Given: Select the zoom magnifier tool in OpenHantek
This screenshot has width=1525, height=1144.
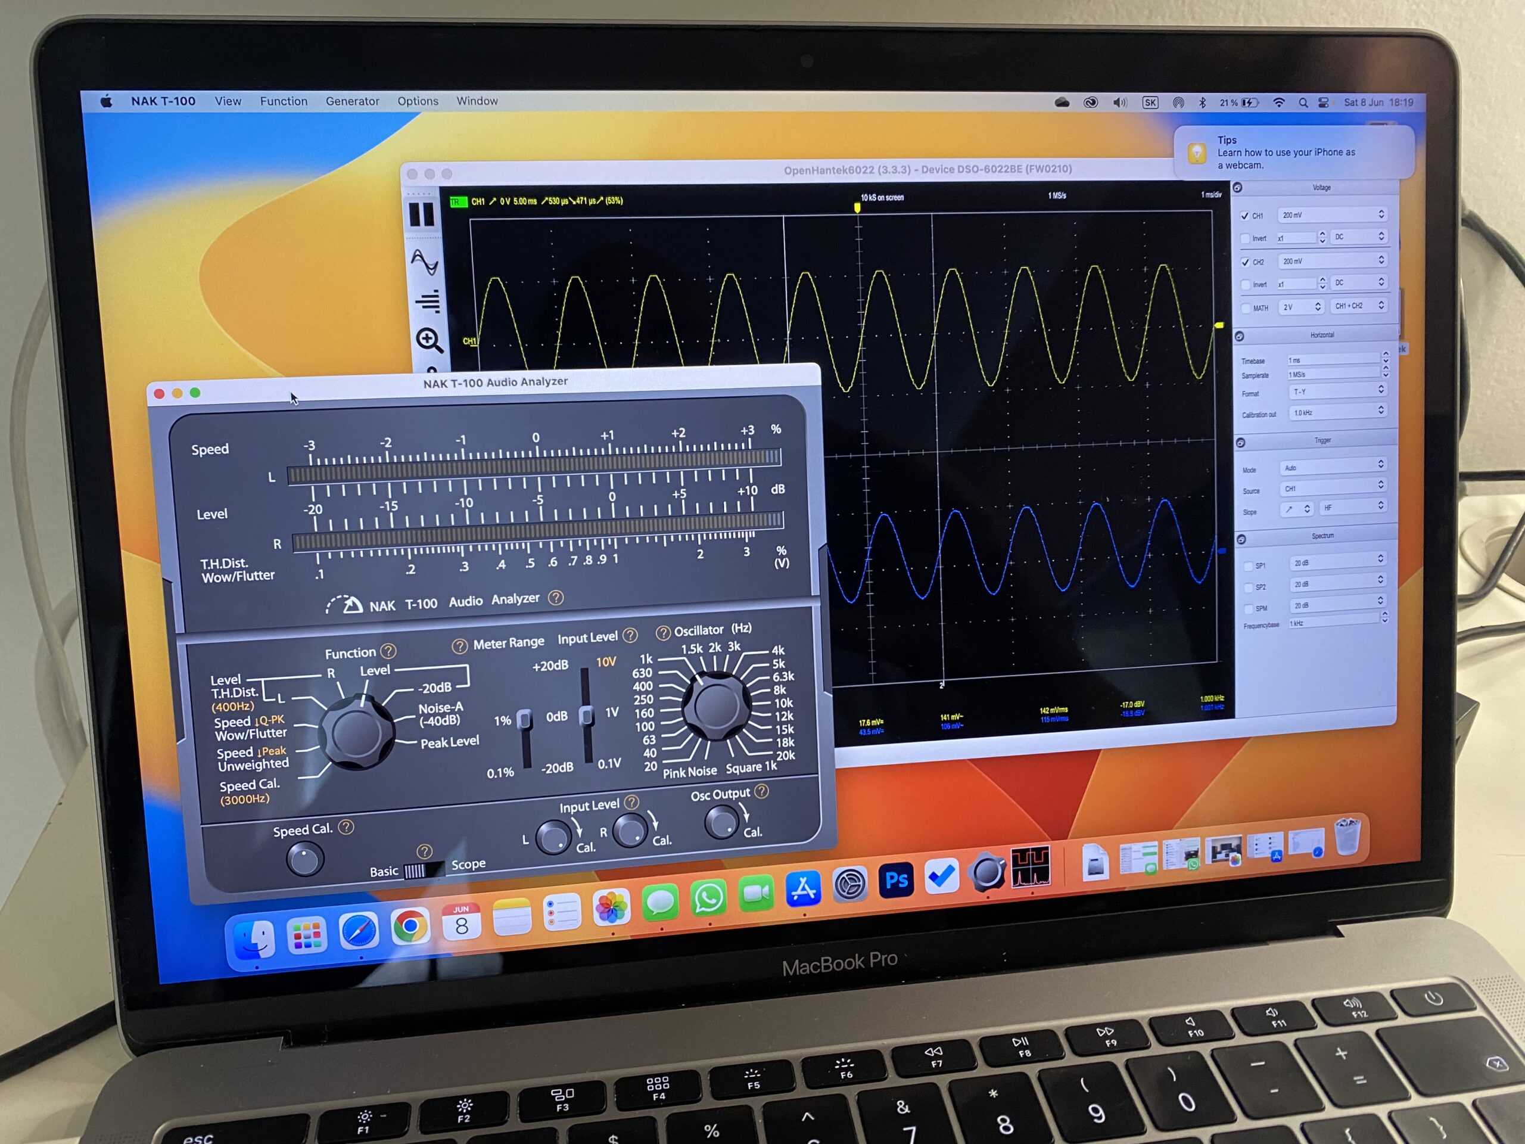Looking at the screenshot, I should tap(429, 340).
